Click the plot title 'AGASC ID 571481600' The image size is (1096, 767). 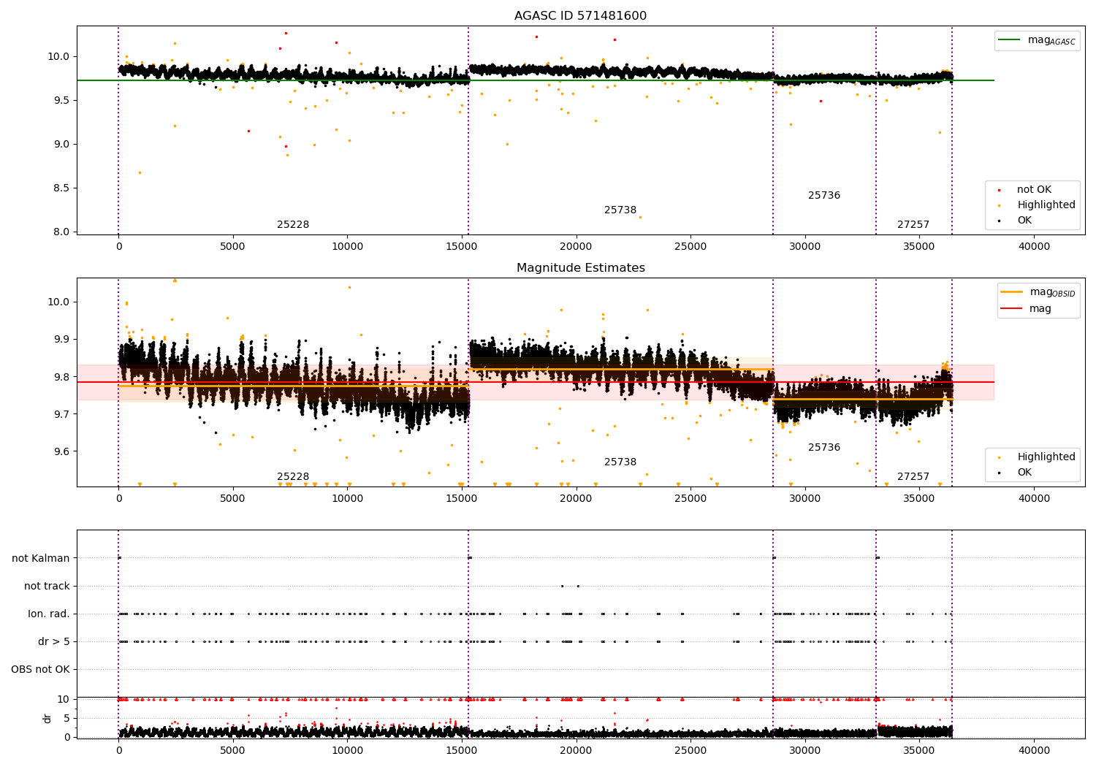click(x=580, y=16)
